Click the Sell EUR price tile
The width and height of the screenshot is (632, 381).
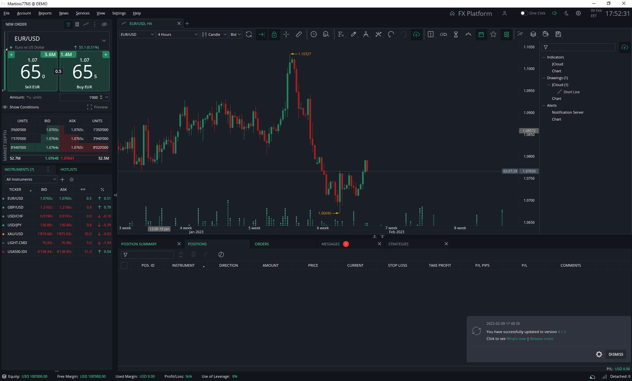click(33, 72)
